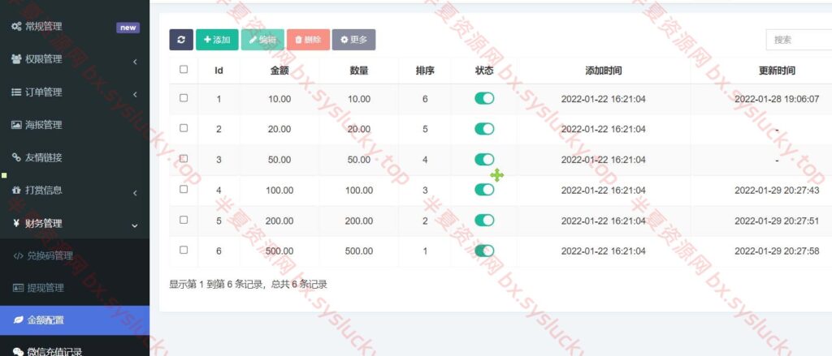832x356 pixels.
Task: Click the 财务管理 yen icon
Action: click(x=16, y=223)
